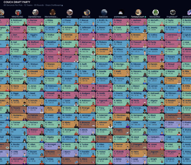191x165 pixels.
Task: Open Stat32luis's team avatar
Action: [x=104, y=12]
